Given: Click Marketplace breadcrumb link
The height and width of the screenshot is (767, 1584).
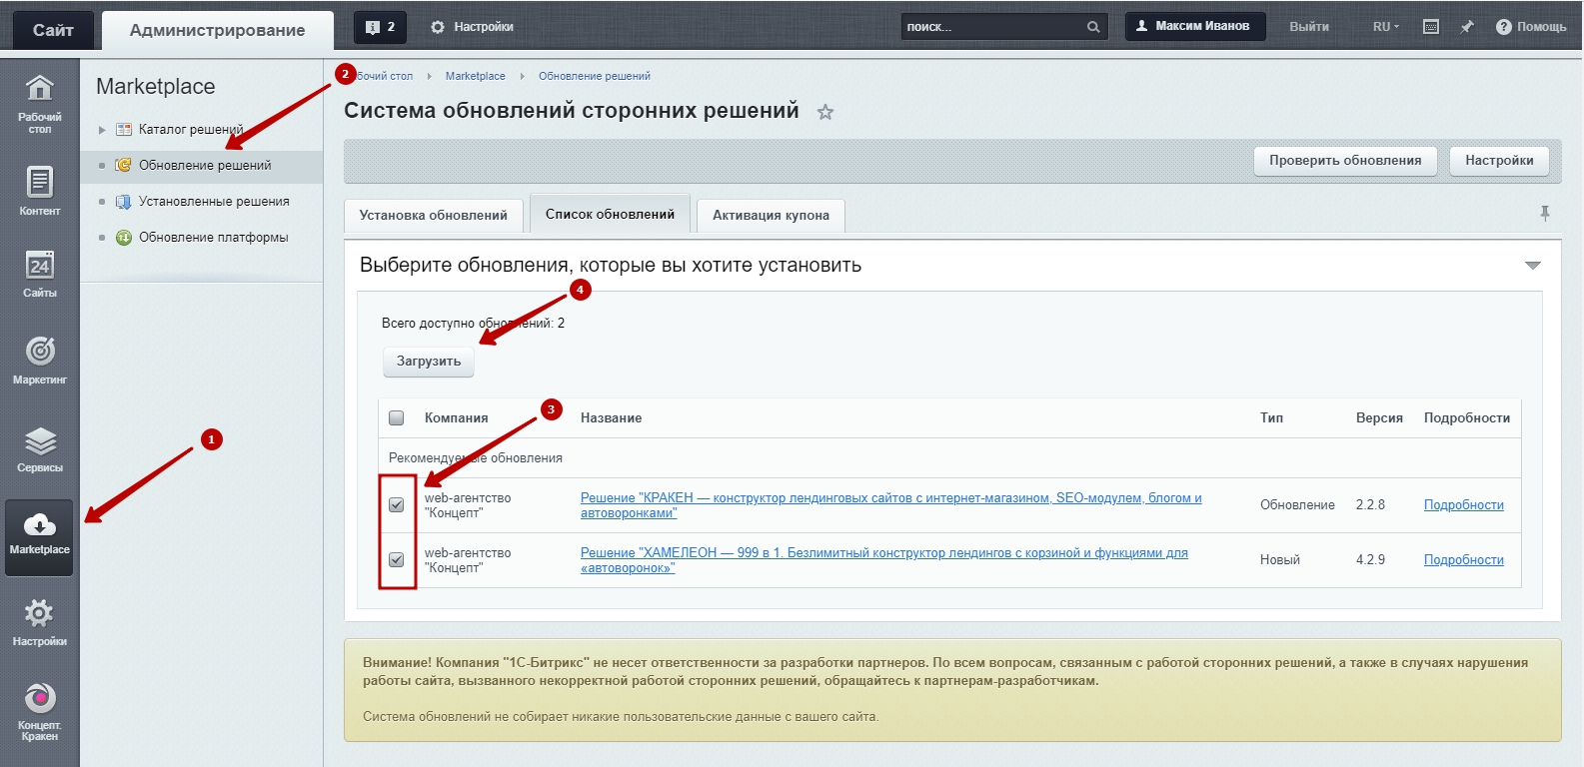Looking at the screenshot, I should (475, 76).
